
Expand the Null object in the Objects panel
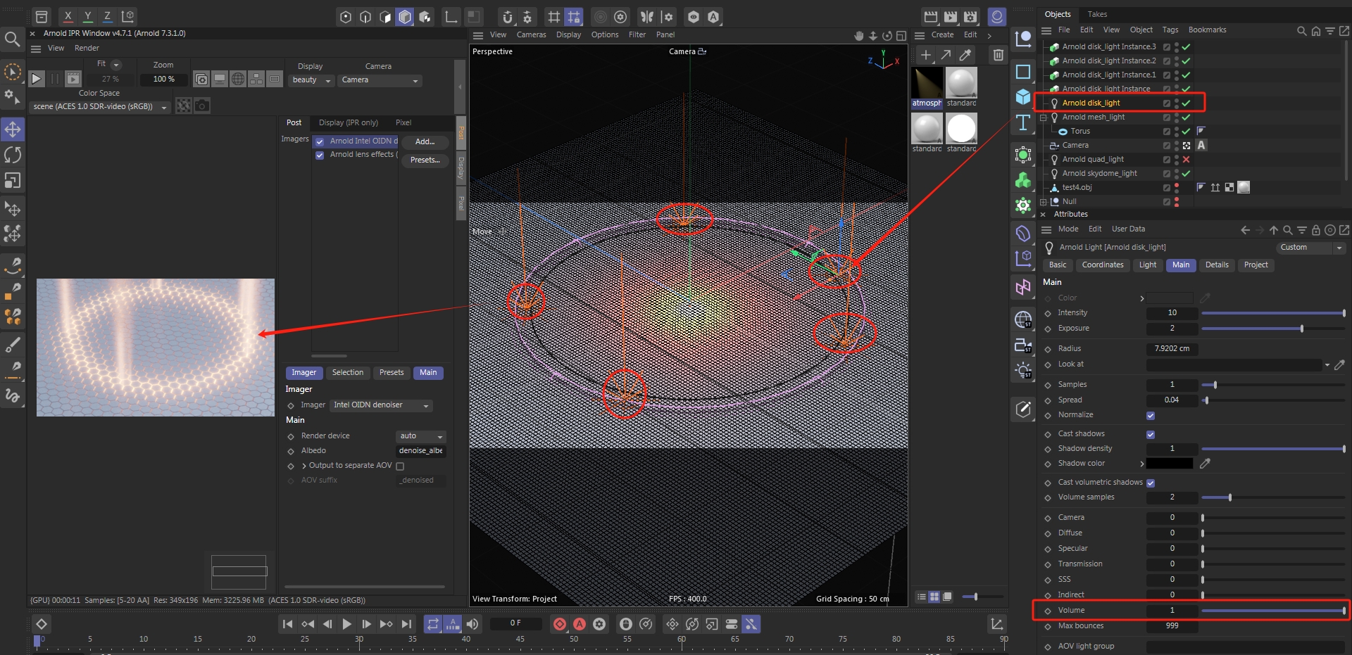click(1044, 202)
